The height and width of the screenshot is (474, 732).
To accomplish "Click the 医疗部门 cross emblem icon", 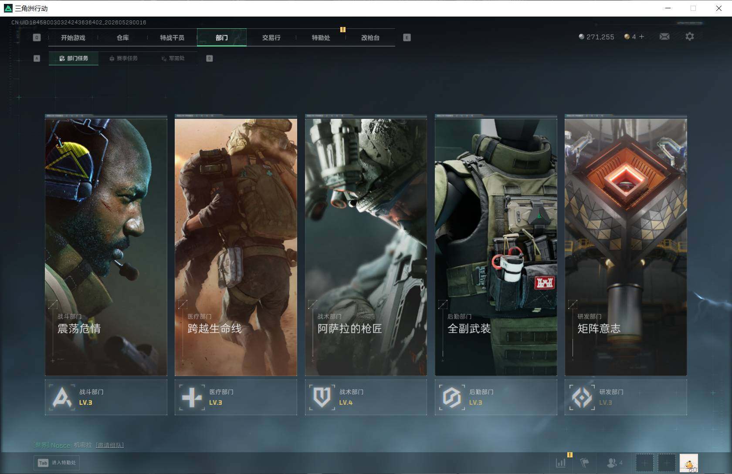I will point(192,397).
